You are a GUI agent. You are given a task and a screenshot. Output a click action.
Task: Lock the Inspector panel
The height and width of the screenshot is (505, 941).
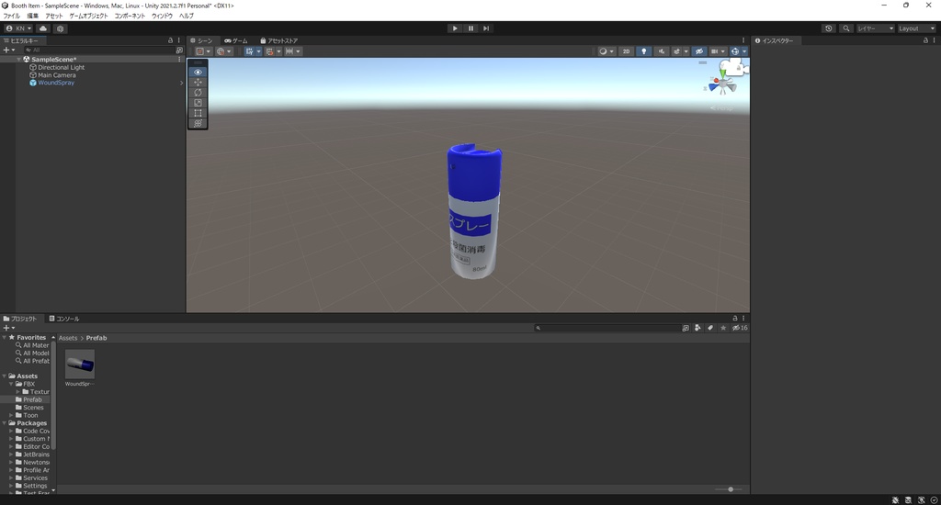924,40
